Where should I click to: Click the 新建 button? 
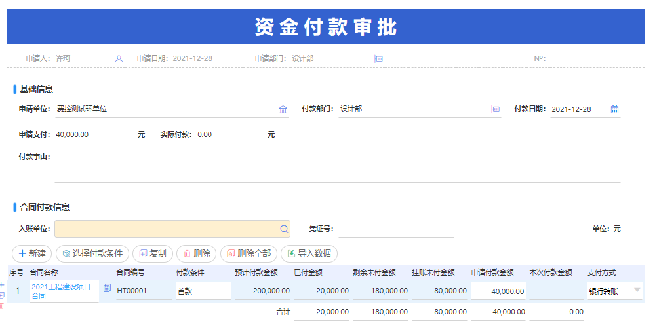click(32, 253)
